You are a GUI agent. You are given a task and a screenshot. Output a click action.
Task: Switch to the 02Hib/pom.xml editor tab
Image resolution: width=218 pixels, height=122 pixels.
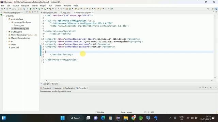tap(49, 13)
